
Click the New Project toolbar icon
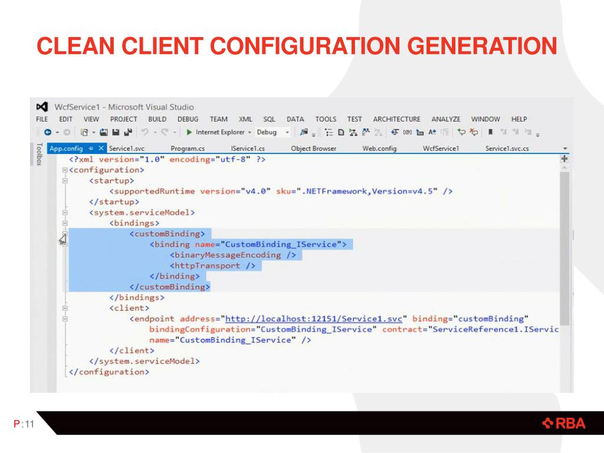tap(84, 132)
